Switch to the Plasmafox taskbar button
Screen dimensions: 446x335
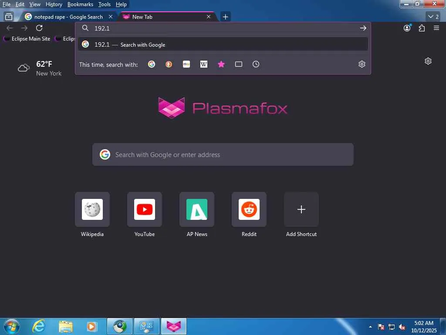[174, 326]
